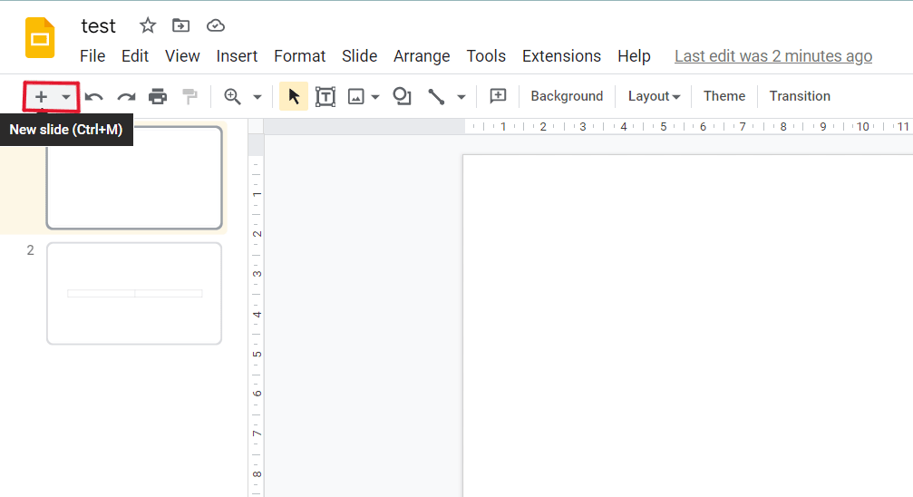Click the Theme button
This screenshot has width=913, height=497.
pyautogui.click(x=724, y=96)
